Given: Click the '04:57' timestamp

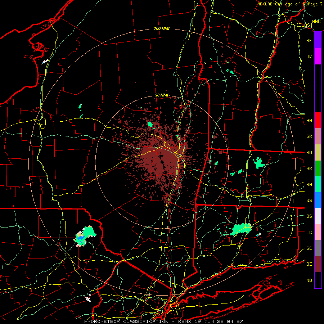Looking at the screenshot, I should pyautogui.click(x=235, y=321).
